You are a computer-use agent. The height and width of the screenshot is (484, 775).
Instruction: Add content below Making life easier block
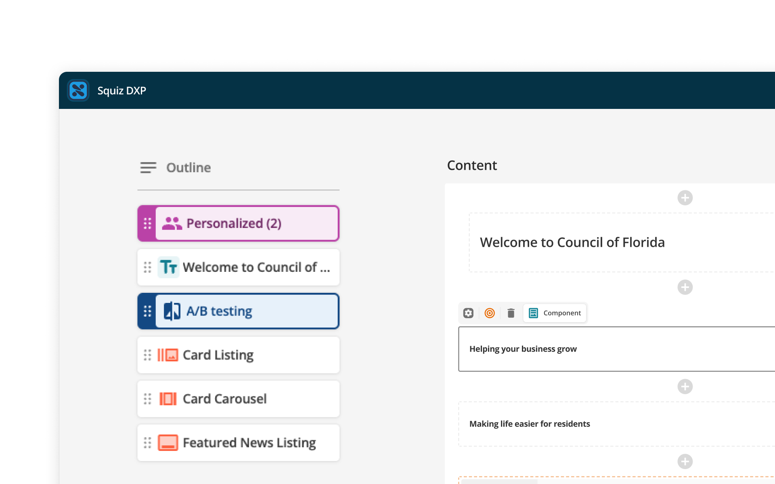[685, 461]
